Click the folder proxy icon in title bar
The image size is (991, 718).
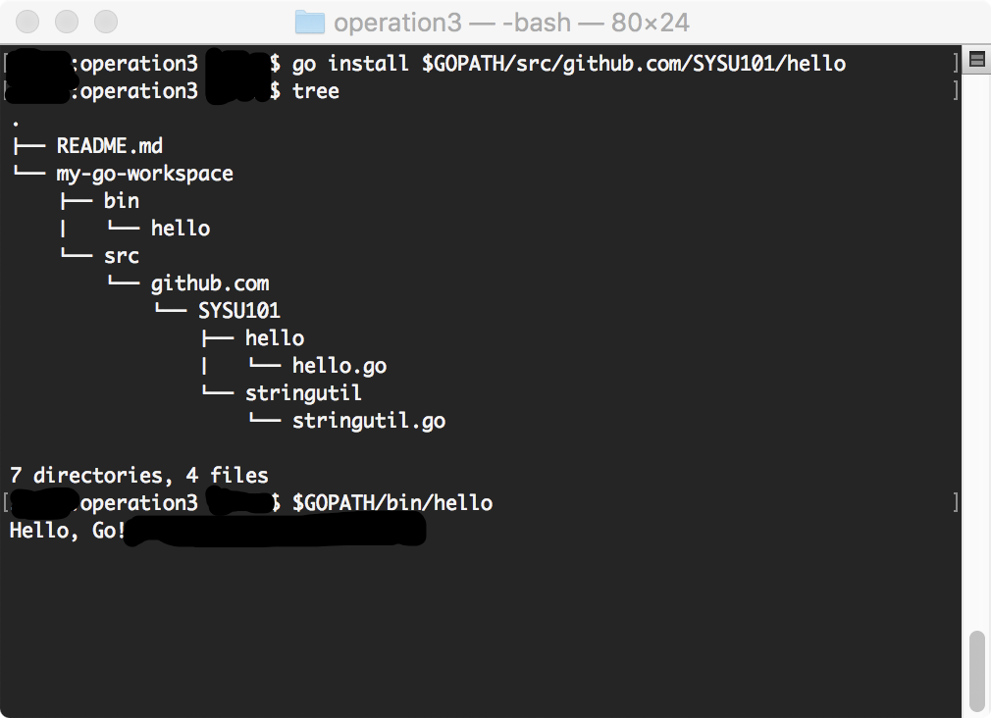click(309, 22)
